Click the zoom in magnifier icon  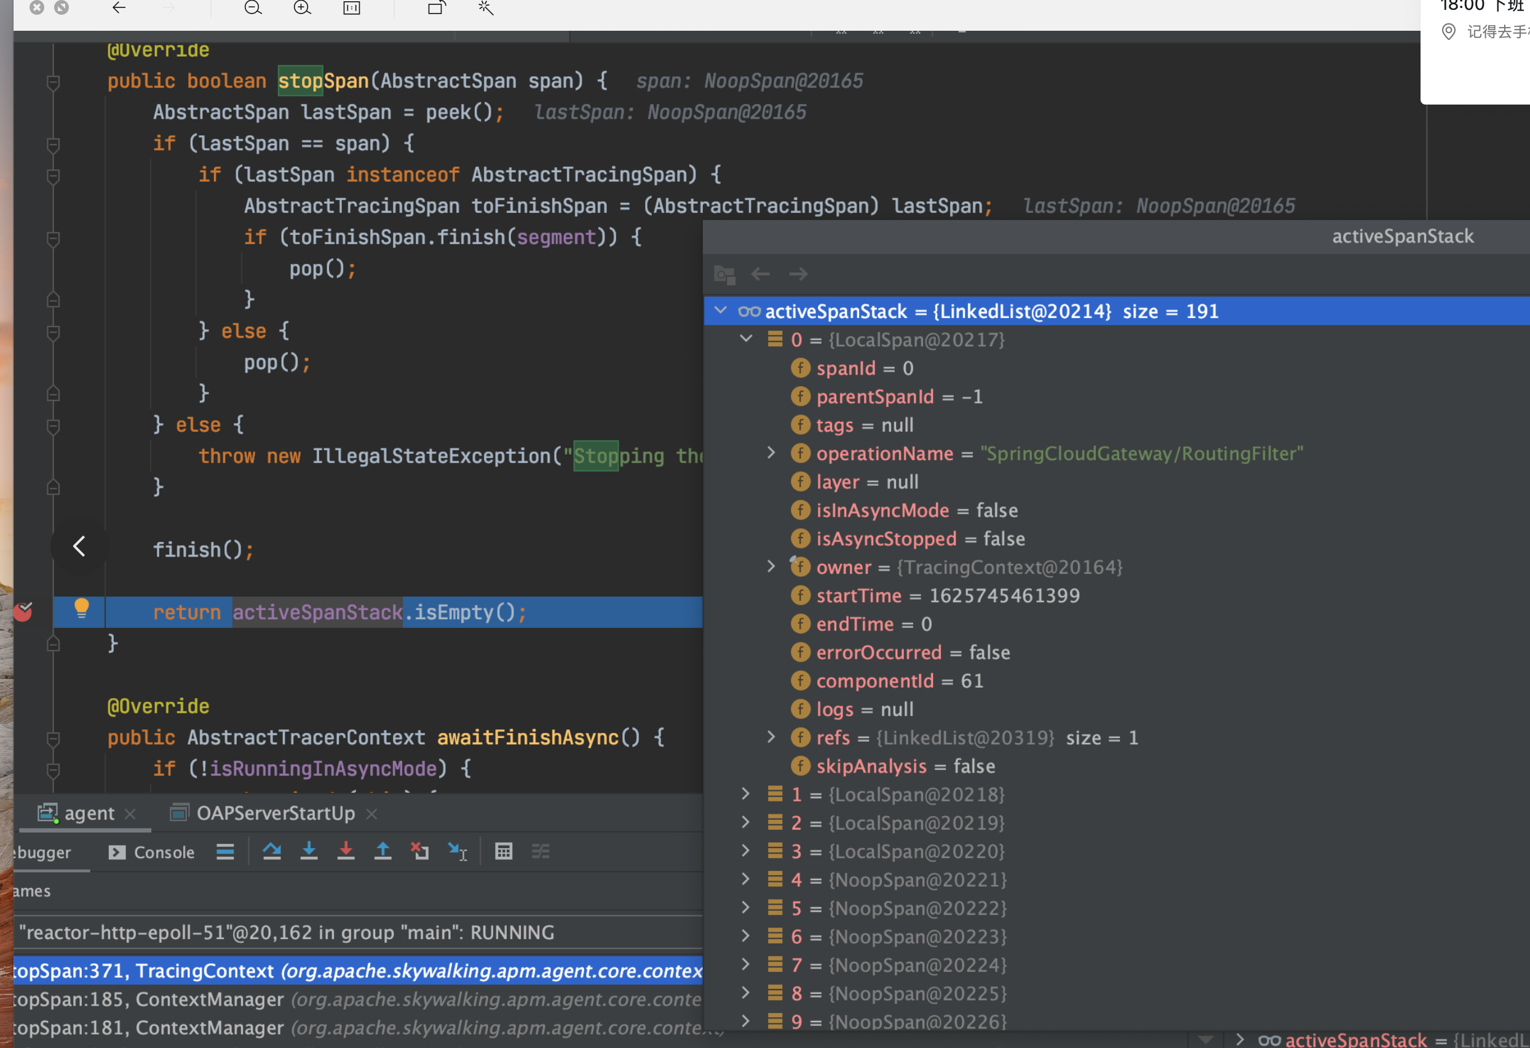(x=302, y=8)
